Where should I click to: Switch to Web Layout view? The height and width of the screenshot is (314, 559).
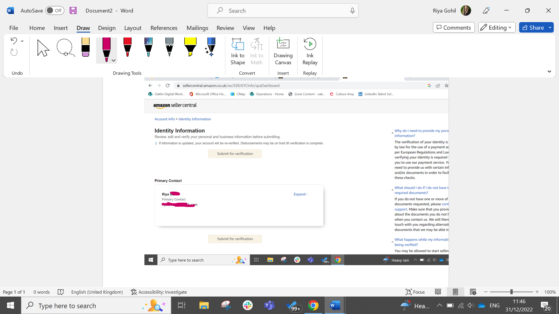point(473,292)
